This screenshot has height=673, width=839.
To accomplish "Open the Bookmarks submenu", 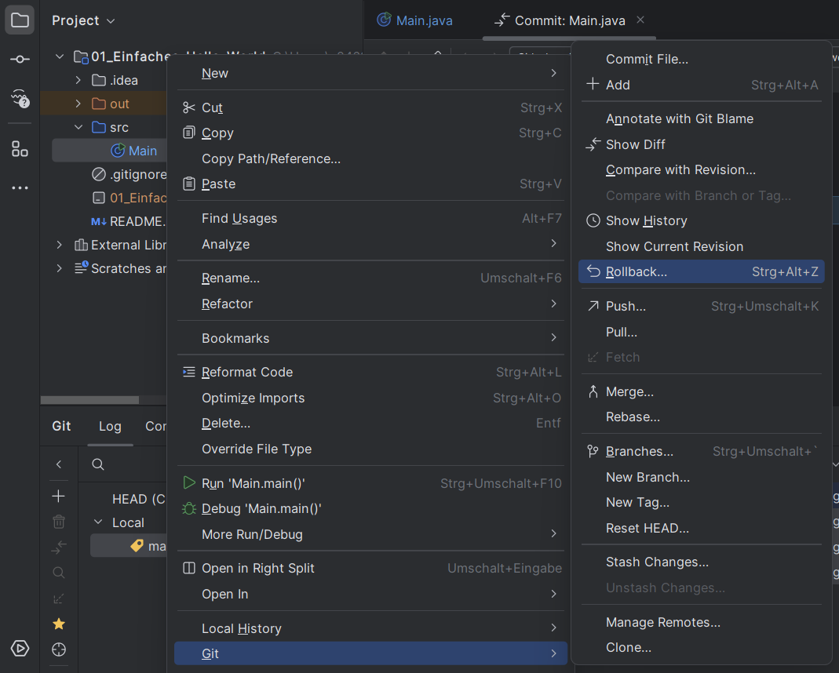I will [x=370, y=338].
